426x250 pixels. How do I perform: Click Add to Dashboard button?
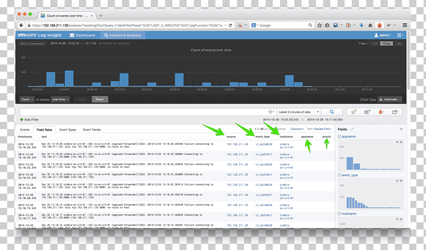pyautogui.click(x=32, y=43)
